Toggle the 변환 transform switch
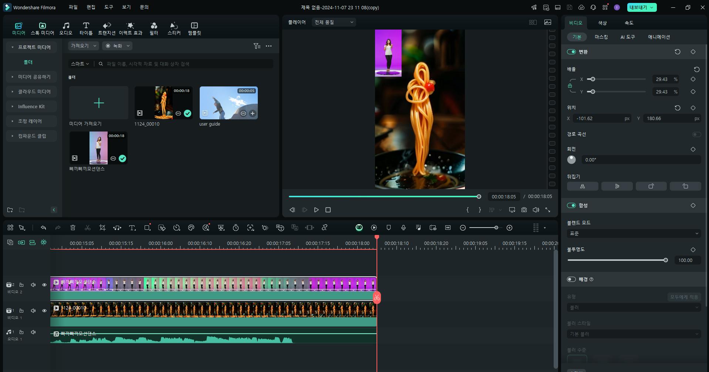Viewport: 709px width, 372px height. point(571,52)
